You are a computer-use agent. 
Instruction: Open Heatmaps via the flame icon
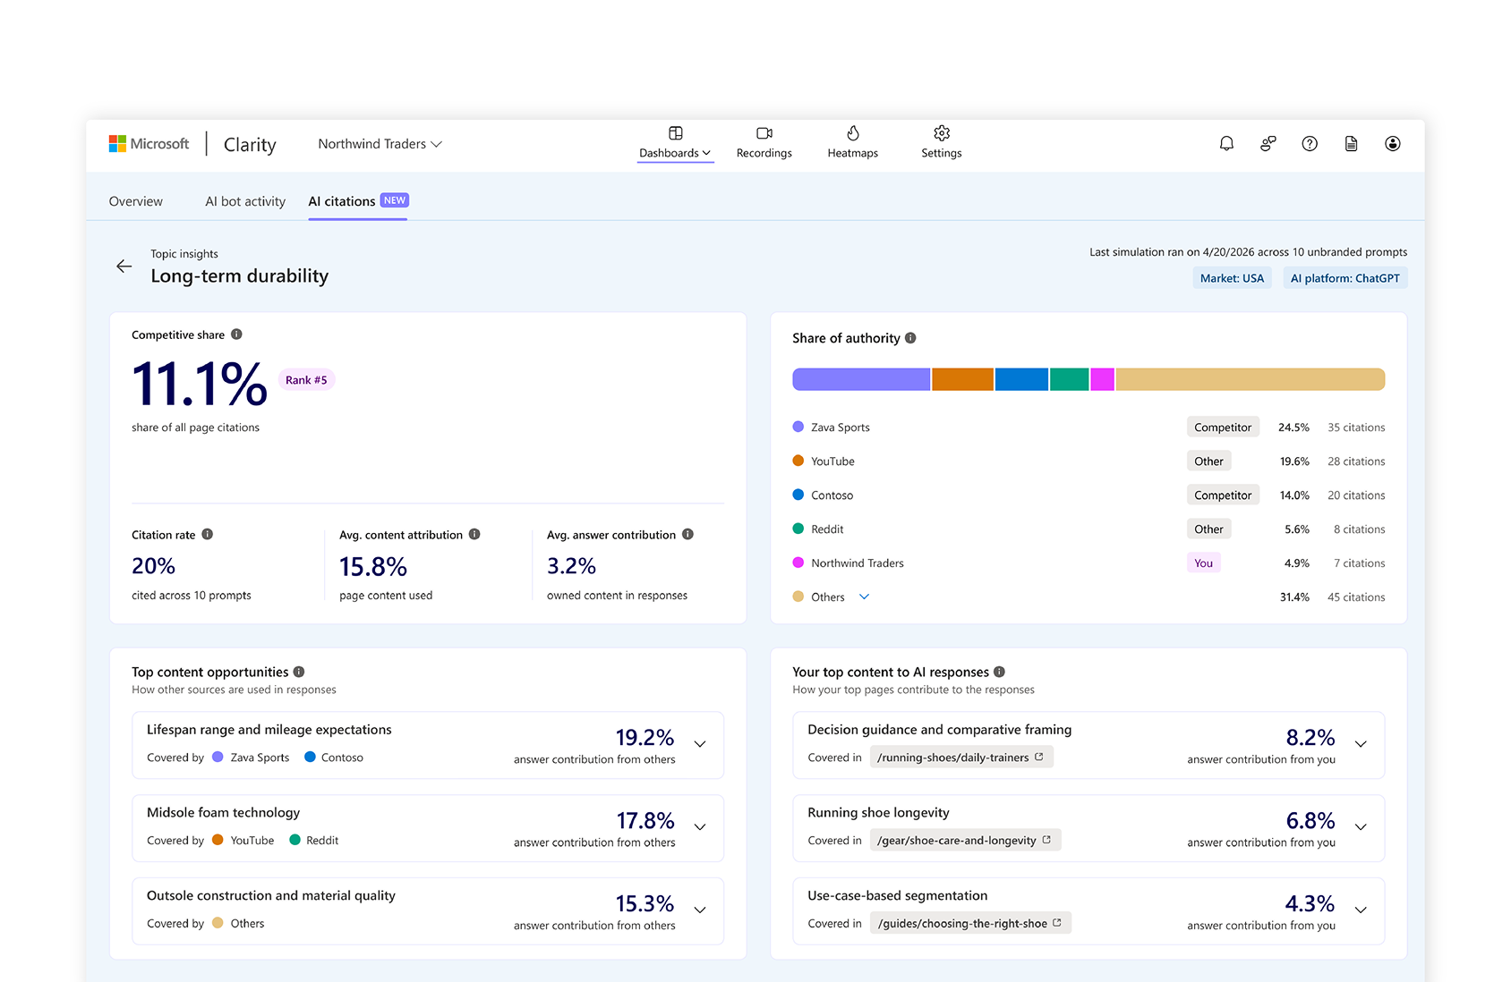[x=852, y=134]
